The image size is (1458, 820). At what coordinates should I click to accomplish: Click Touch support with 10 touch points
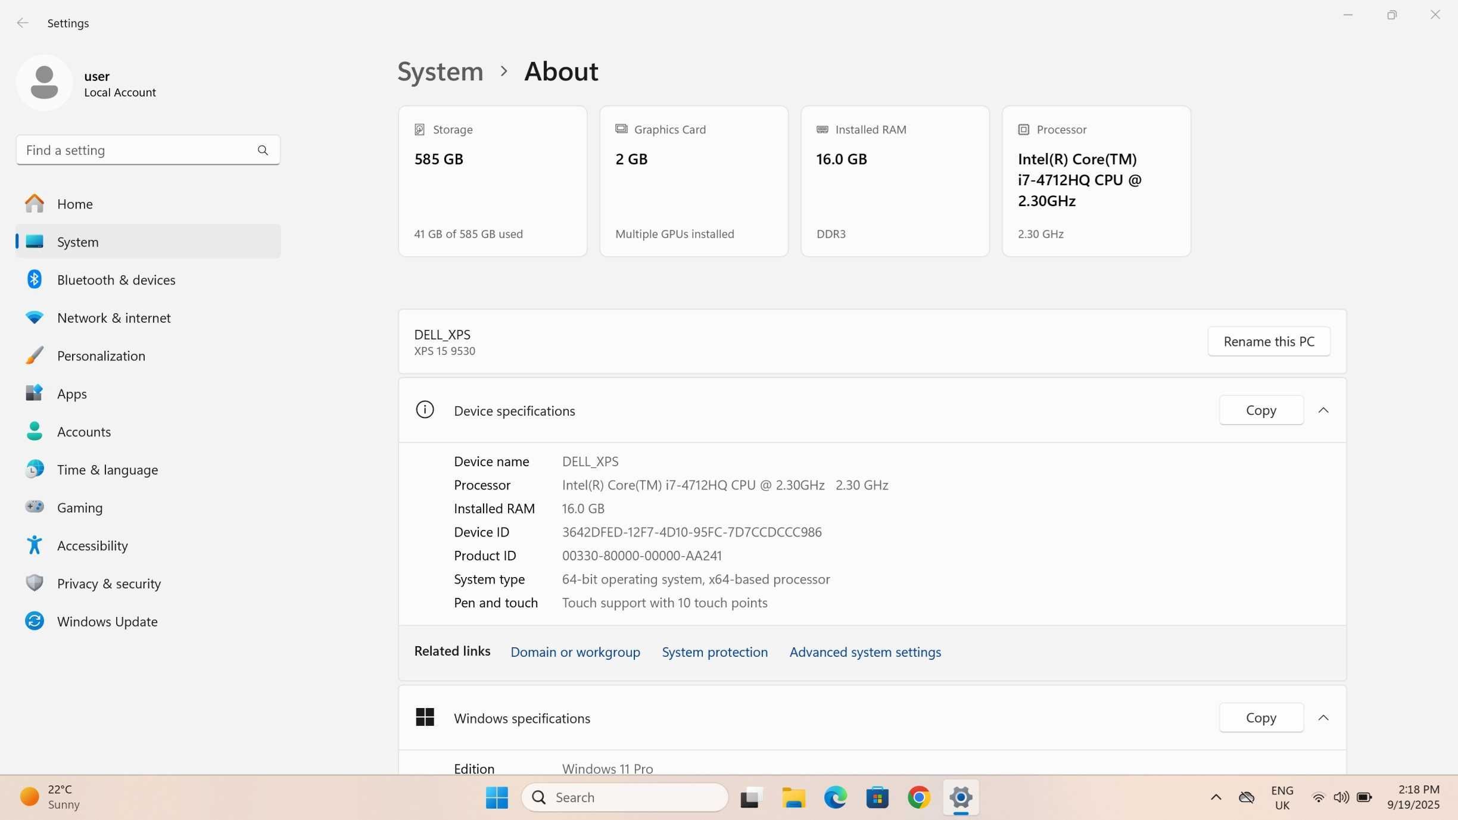point(665,603)
